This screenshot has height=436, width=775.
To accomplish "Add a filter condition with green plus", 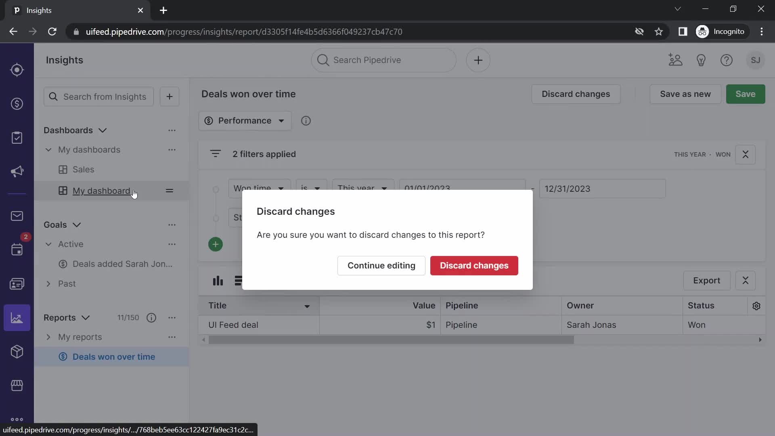I will 215,244.
